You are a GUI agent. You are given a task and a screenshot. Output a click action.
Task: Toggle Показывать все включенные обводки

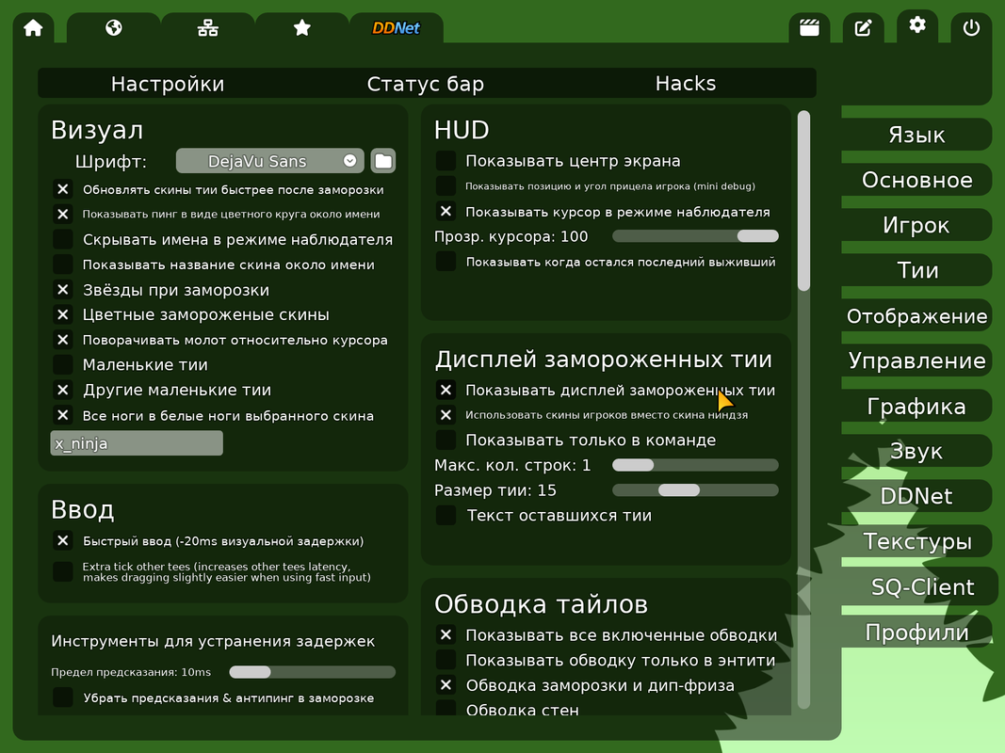tap(446, 634)
